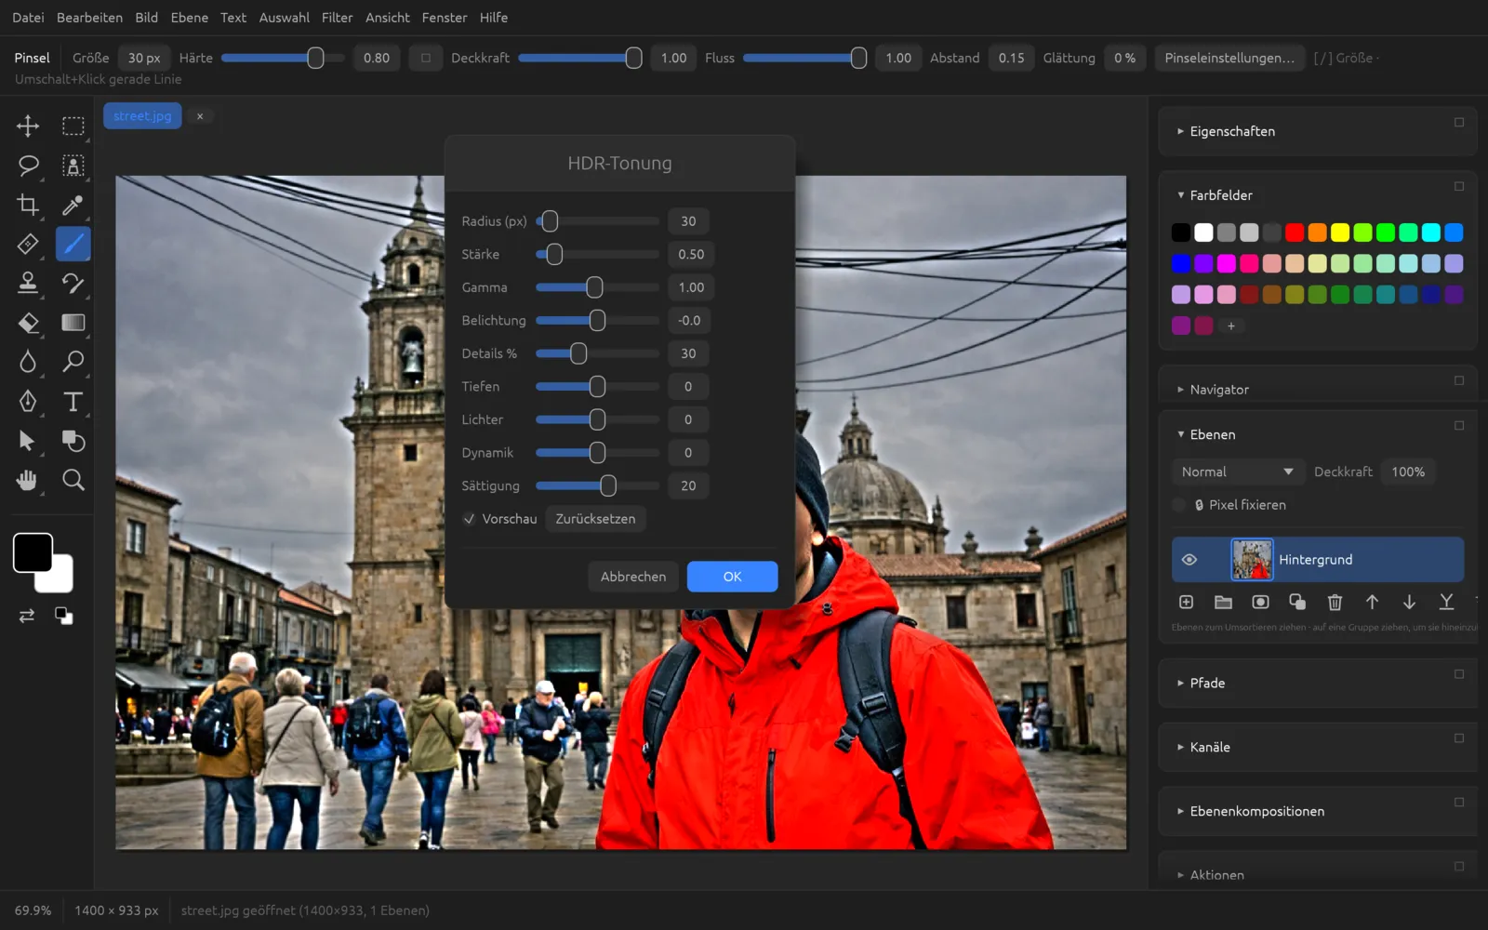Click the Hintergrund layer thumbnail

(x=1252, y=560)
